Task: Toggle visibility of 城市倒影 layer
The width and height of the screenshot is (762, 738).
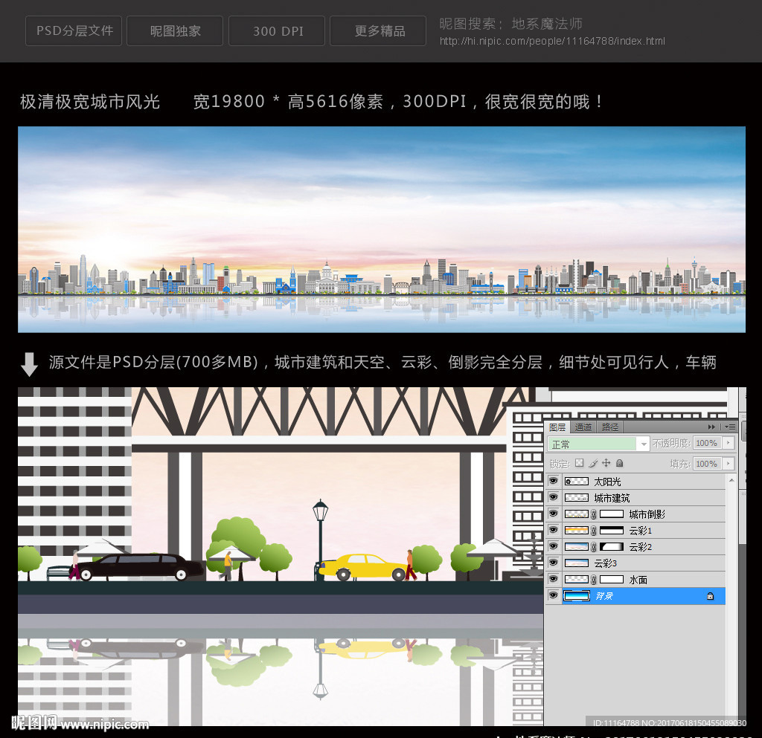Action: tap(553, 514)
